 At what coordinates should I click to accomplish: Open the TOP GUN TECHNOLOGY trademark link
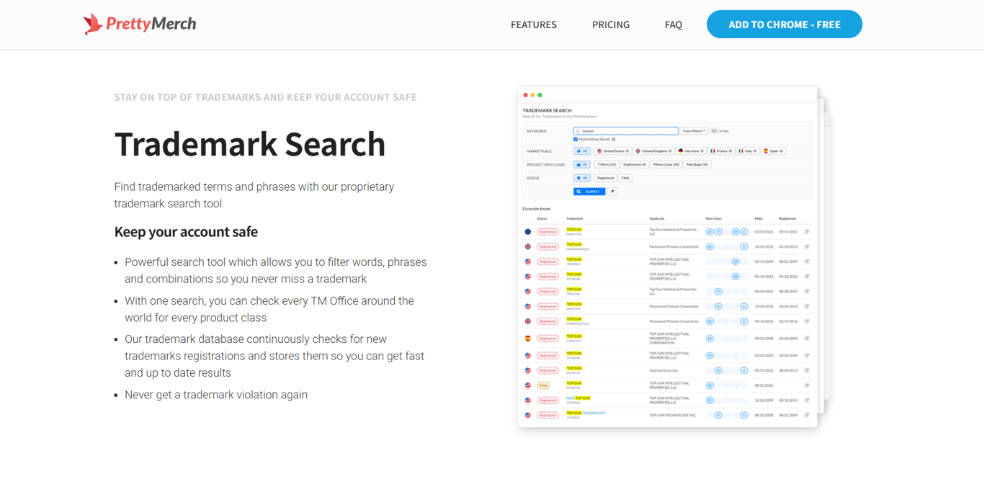[x=586, y=413]
